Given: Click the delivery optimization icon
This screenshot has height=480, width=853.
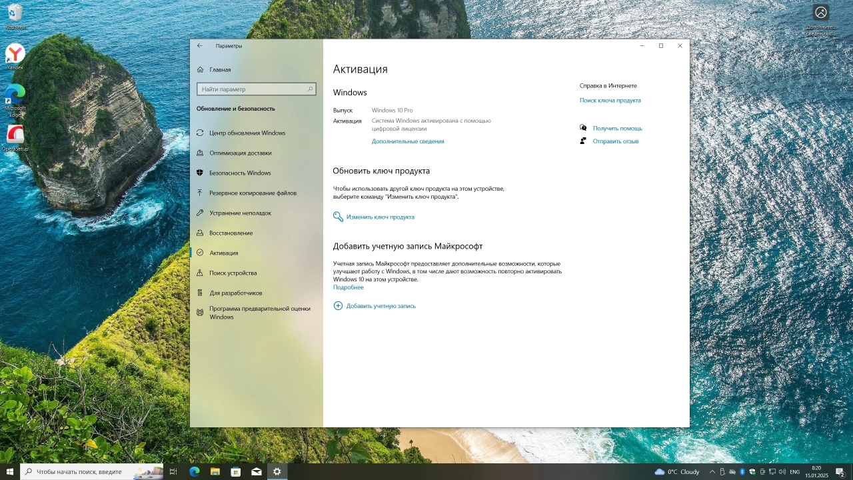Looking at the screenshot, I should coord(200,153).
